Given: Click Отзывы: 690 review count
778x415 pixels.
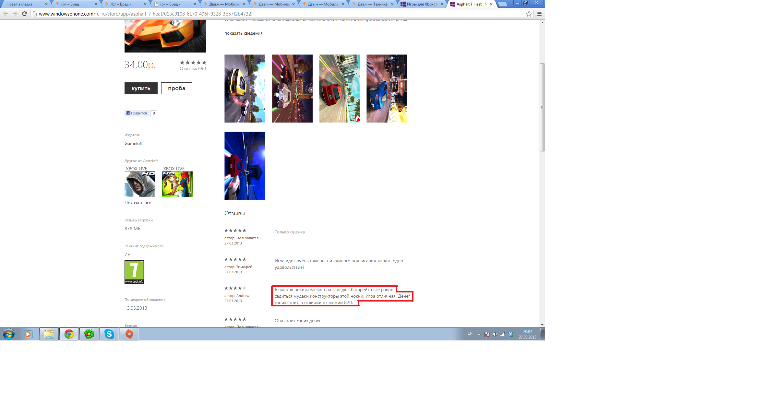Looking at the screenshot, I should point(193,68).
